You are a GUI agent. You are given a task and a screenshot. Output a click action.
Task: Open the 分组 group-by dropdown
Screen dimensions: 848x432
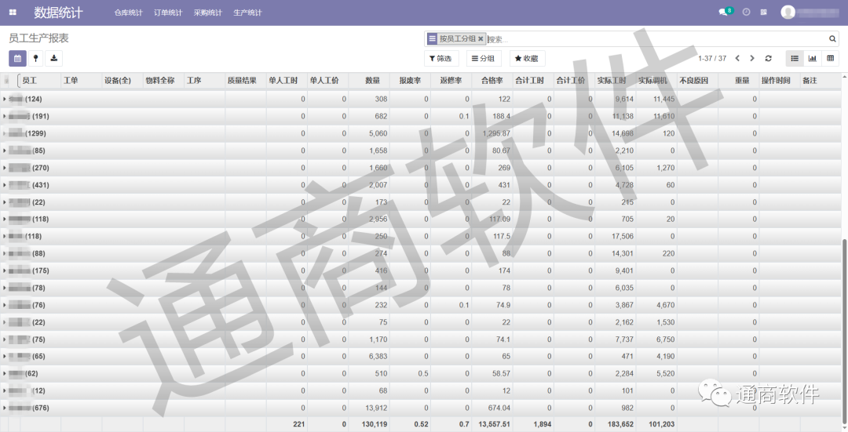[484, 59]
